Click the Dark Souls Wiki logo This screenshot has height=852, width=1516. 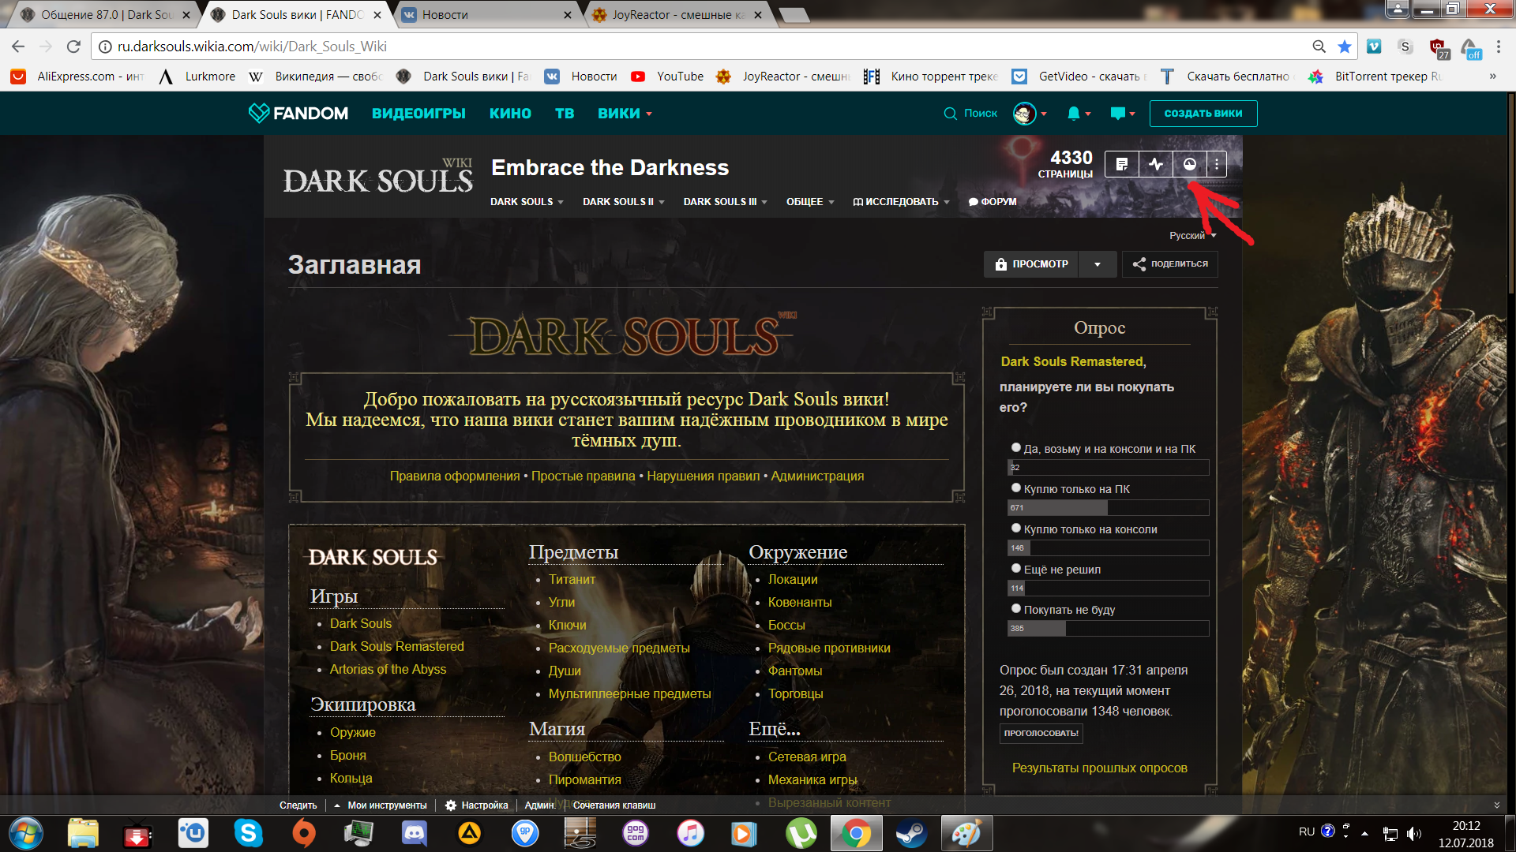click(x=378, y=177)
